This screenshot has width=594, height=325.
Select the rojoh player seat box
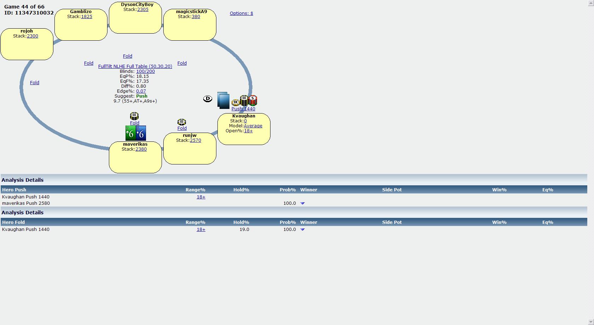(27, 48)
